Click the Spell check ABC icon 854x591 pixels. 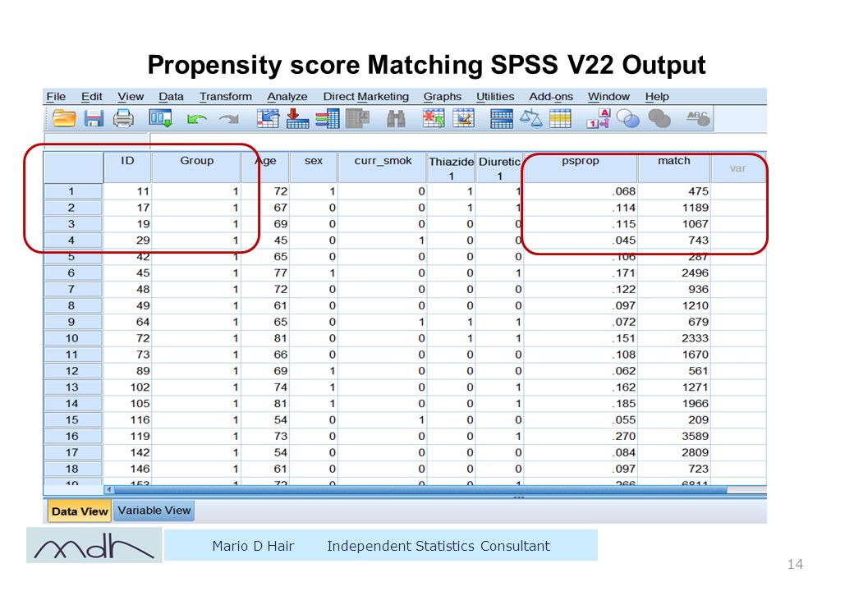(x=698, y=118)
